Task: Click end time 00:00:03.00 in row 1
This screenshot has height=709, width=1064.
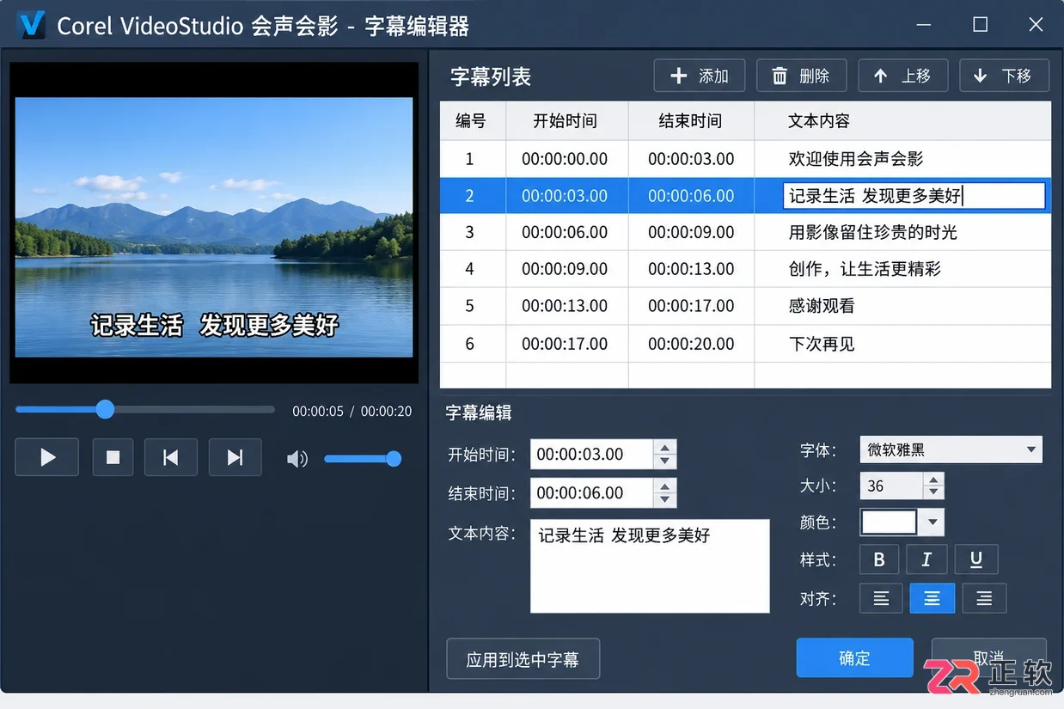Action: click(x=691, y=159)
